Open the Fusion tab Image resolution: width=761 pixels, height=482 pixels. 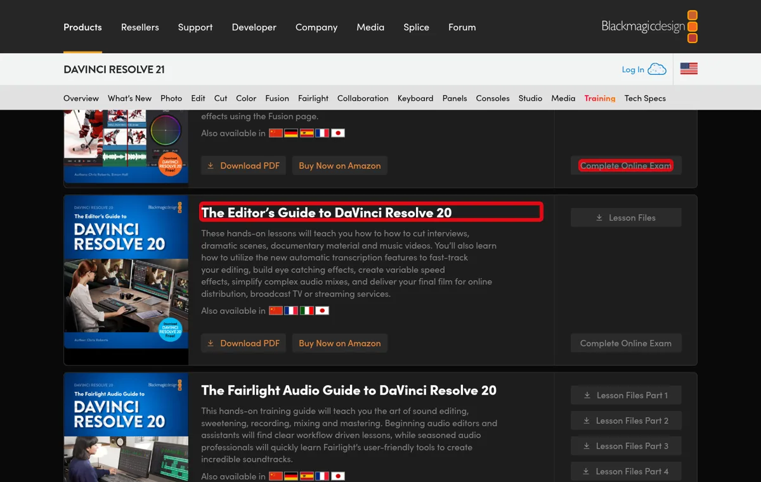pos(277,98)
